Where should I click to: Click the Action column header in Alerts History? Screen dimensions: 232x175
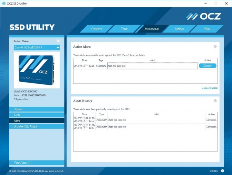tap(211, 114)
